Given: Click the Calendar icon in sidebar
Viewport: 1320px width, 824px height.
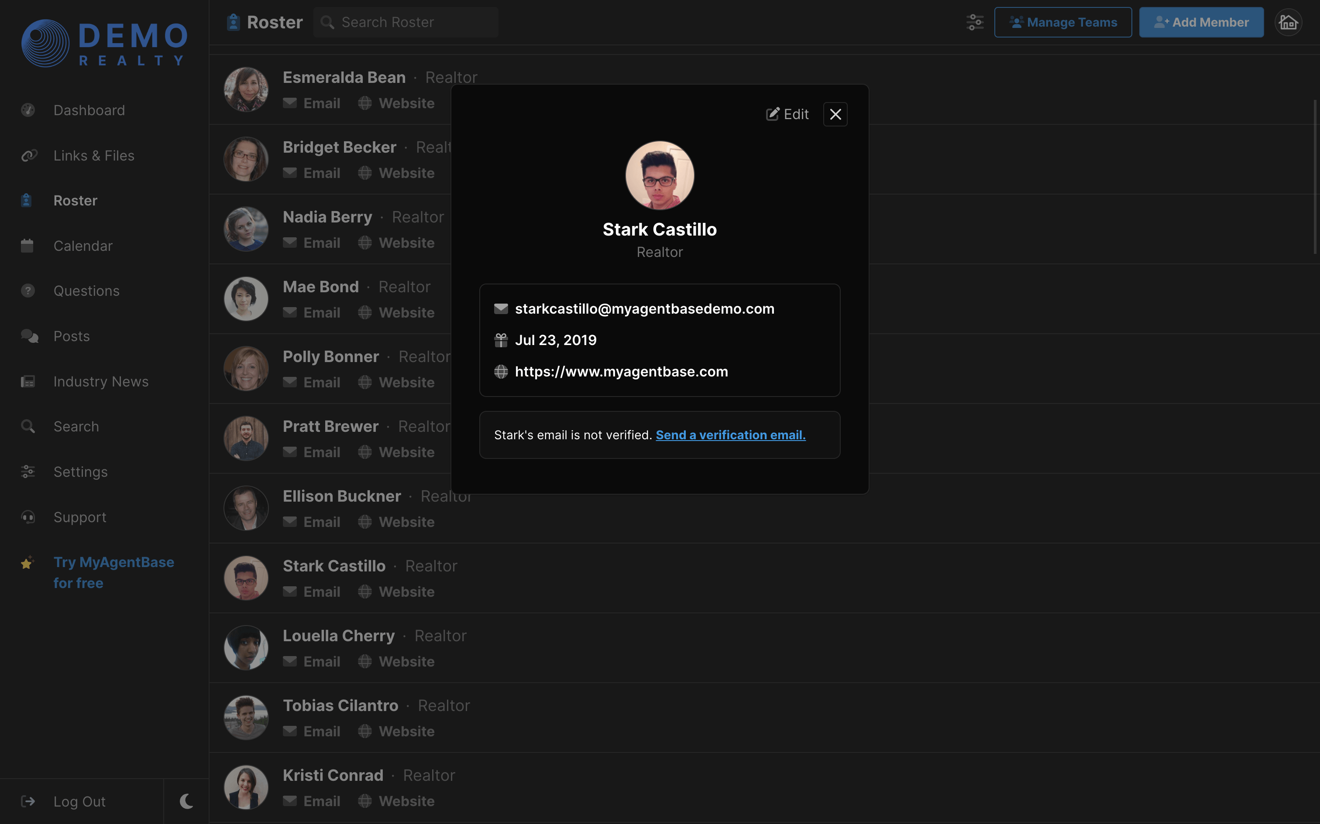Looking at the screenshot, I should (x=27, y=246).
